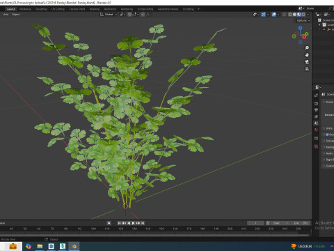Select solid viewport shading

tap(294, 15)
